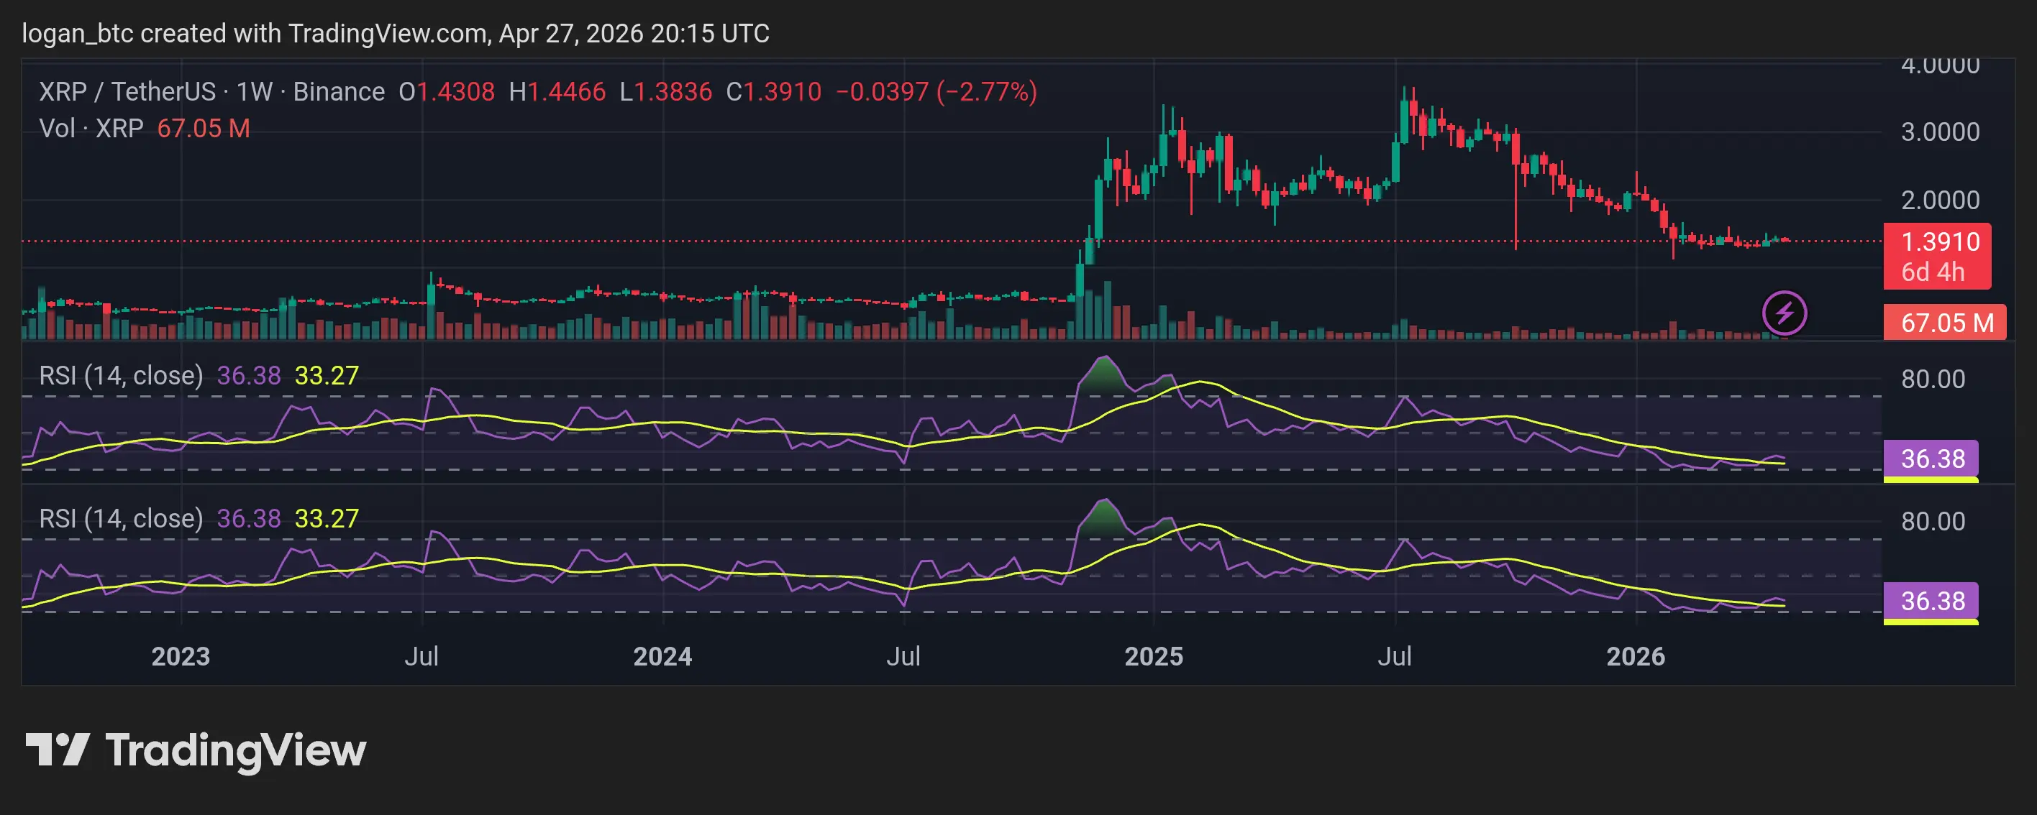Click the purple lightning bolt icon

(x=1784, y=313)
